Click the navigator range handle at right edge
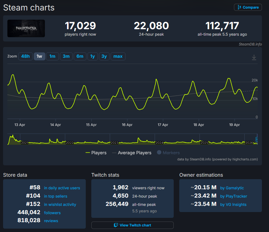The image size is (269, 232). [x=257, y=139]
